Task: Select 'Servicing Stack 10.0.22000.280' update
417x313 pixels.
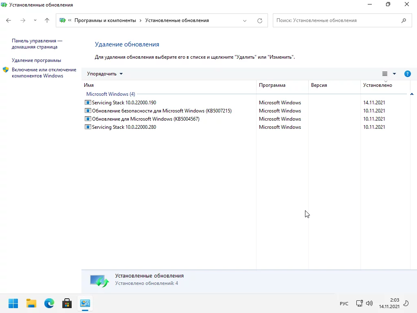Action: 246,127
